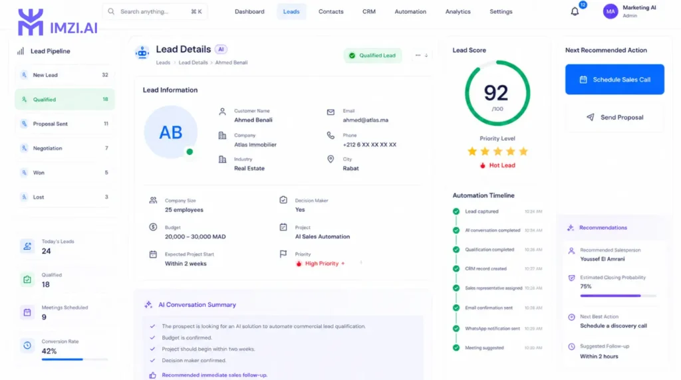Click the Lead captured checkmark in timeline
This screenshot has width=681, height=380.
[456, 212]
